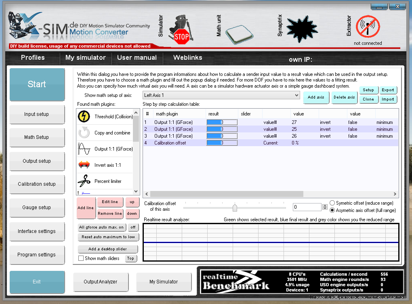Viewport: 412px width, 304px height.
Task: Open the Interface settings page
Action: point(37,231)
